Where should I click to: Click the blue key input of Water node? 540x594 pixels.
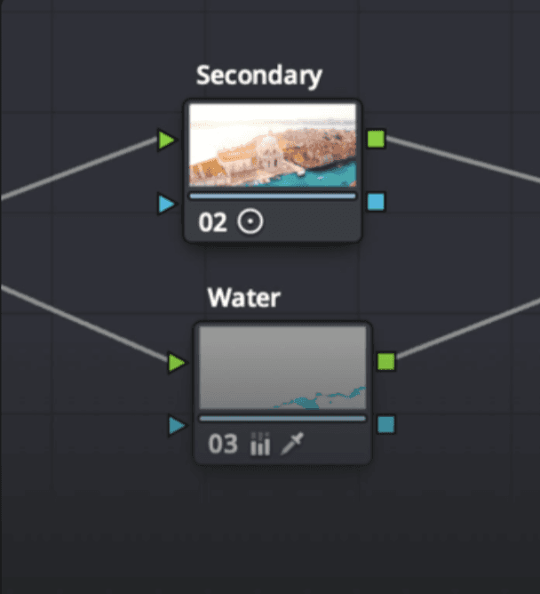coord(177,425)
